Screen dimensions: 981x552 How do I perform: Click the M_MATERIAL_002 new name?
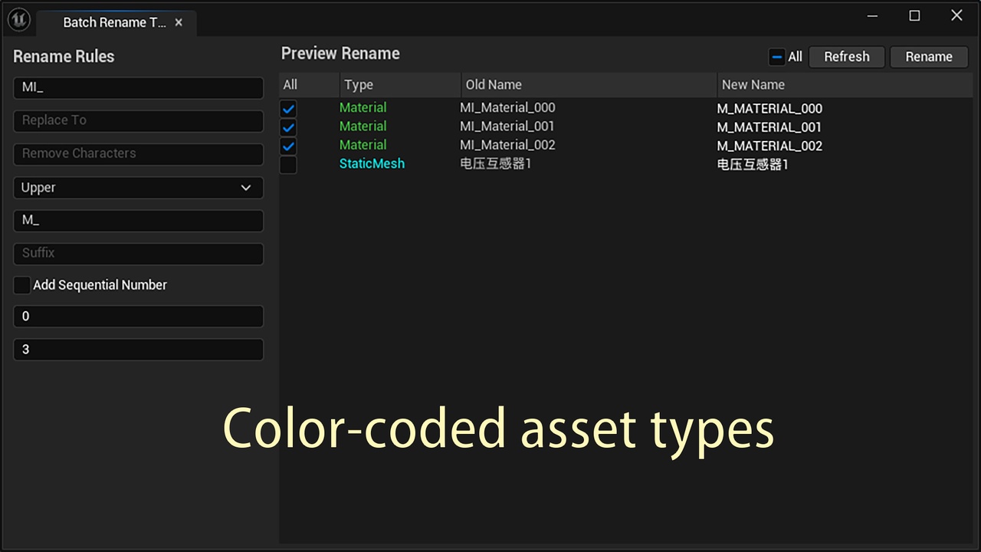coord(769,146)
